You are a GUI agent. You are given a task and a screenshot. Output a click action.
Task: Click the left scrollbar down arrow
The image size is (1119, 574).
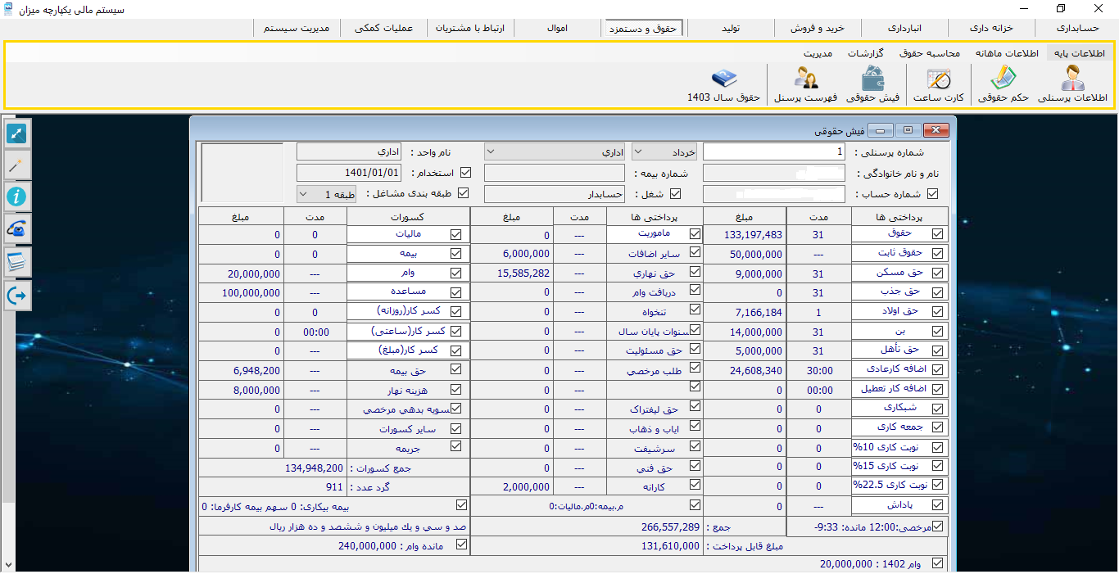[x=8, y=565]
